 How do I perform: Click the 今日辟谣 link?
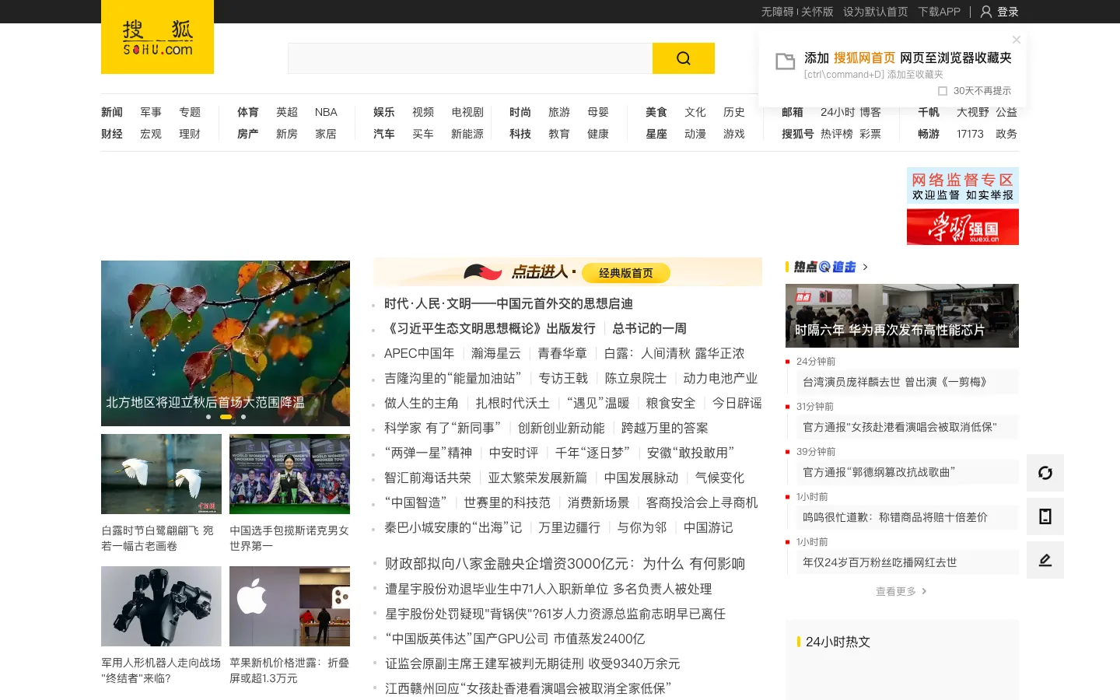(737, 403)
